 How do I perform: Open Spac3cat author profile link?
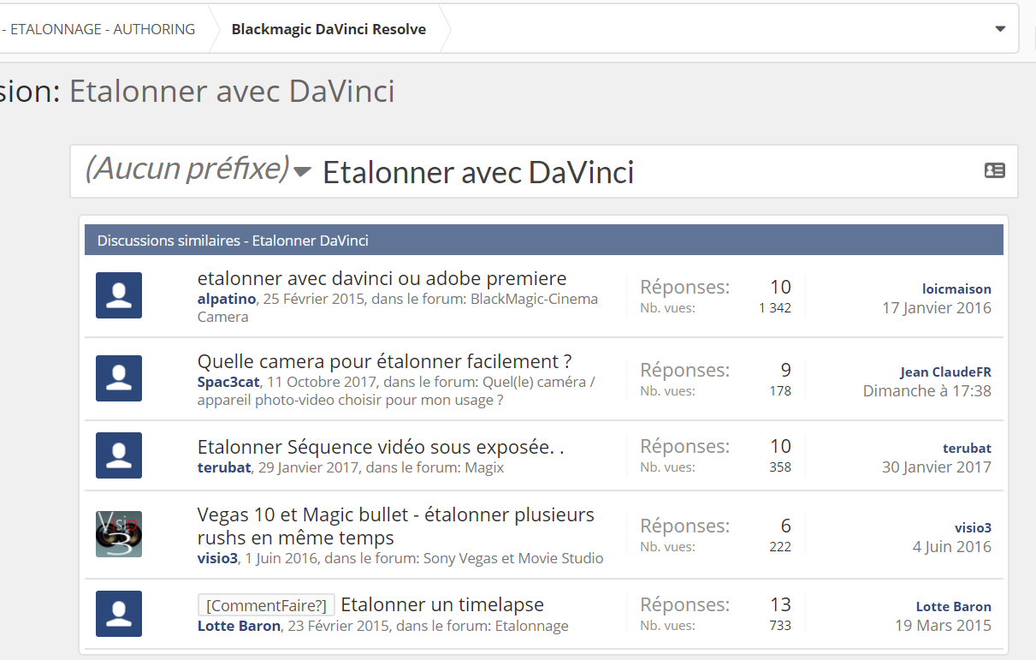228,382
